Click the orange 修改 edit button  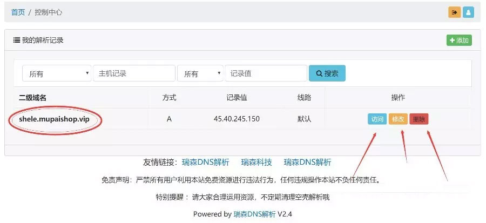[398, 119]
